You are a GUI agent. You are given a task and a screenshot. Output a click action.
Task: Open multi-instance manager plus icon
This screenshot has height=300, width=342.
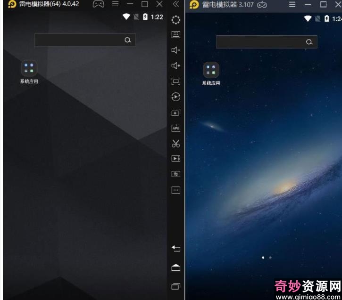point(176,113)
